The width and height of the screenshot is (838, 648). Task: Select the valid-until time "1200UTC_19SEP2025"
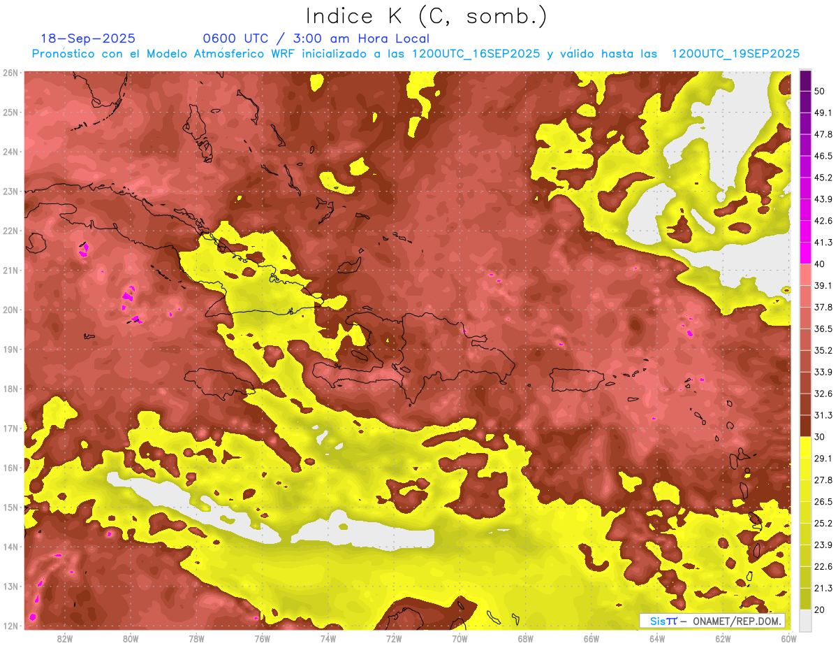point(735,54)
